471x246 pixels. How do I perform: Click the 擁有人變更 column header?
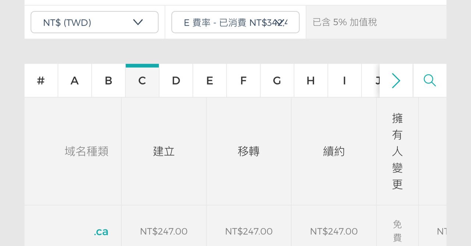click(397, 151)
